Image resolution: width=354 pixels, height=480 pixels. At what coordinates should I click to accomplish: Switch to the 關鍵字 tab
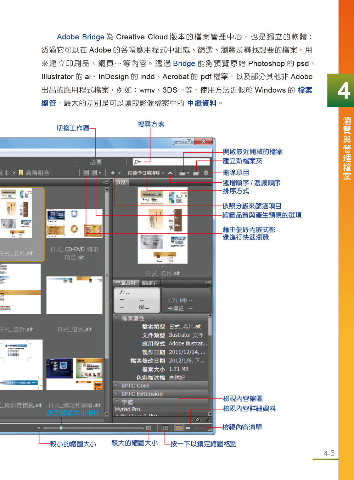pos(149,283)
